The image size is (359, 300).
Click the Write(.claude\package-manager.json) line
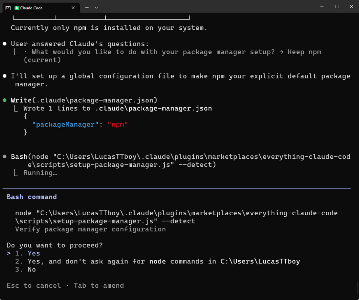pos(84,100)
